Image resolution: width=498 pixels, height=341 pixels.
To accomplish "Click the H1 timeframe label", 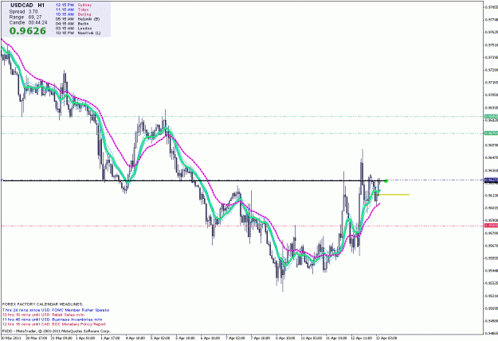I will point(41,6).
